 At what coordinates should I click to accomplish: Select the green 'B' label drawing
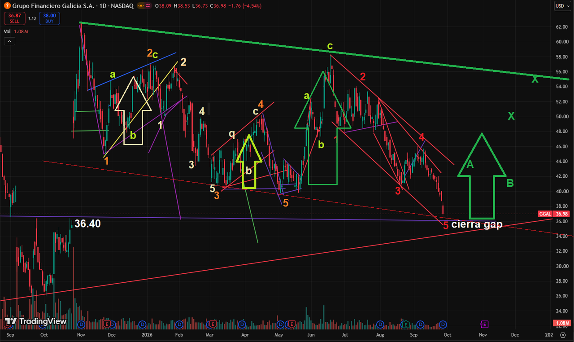point(510,183)
